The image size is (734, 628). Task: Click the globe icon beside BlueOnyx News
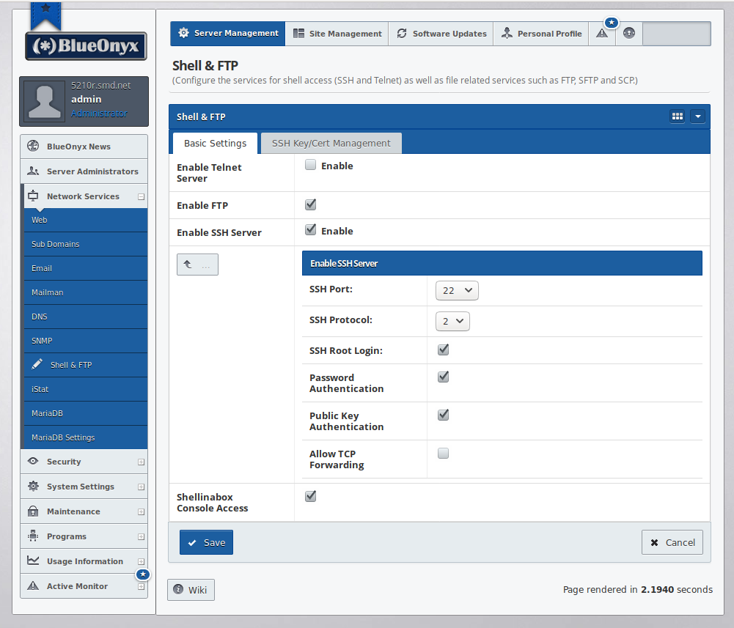(33, 146)
